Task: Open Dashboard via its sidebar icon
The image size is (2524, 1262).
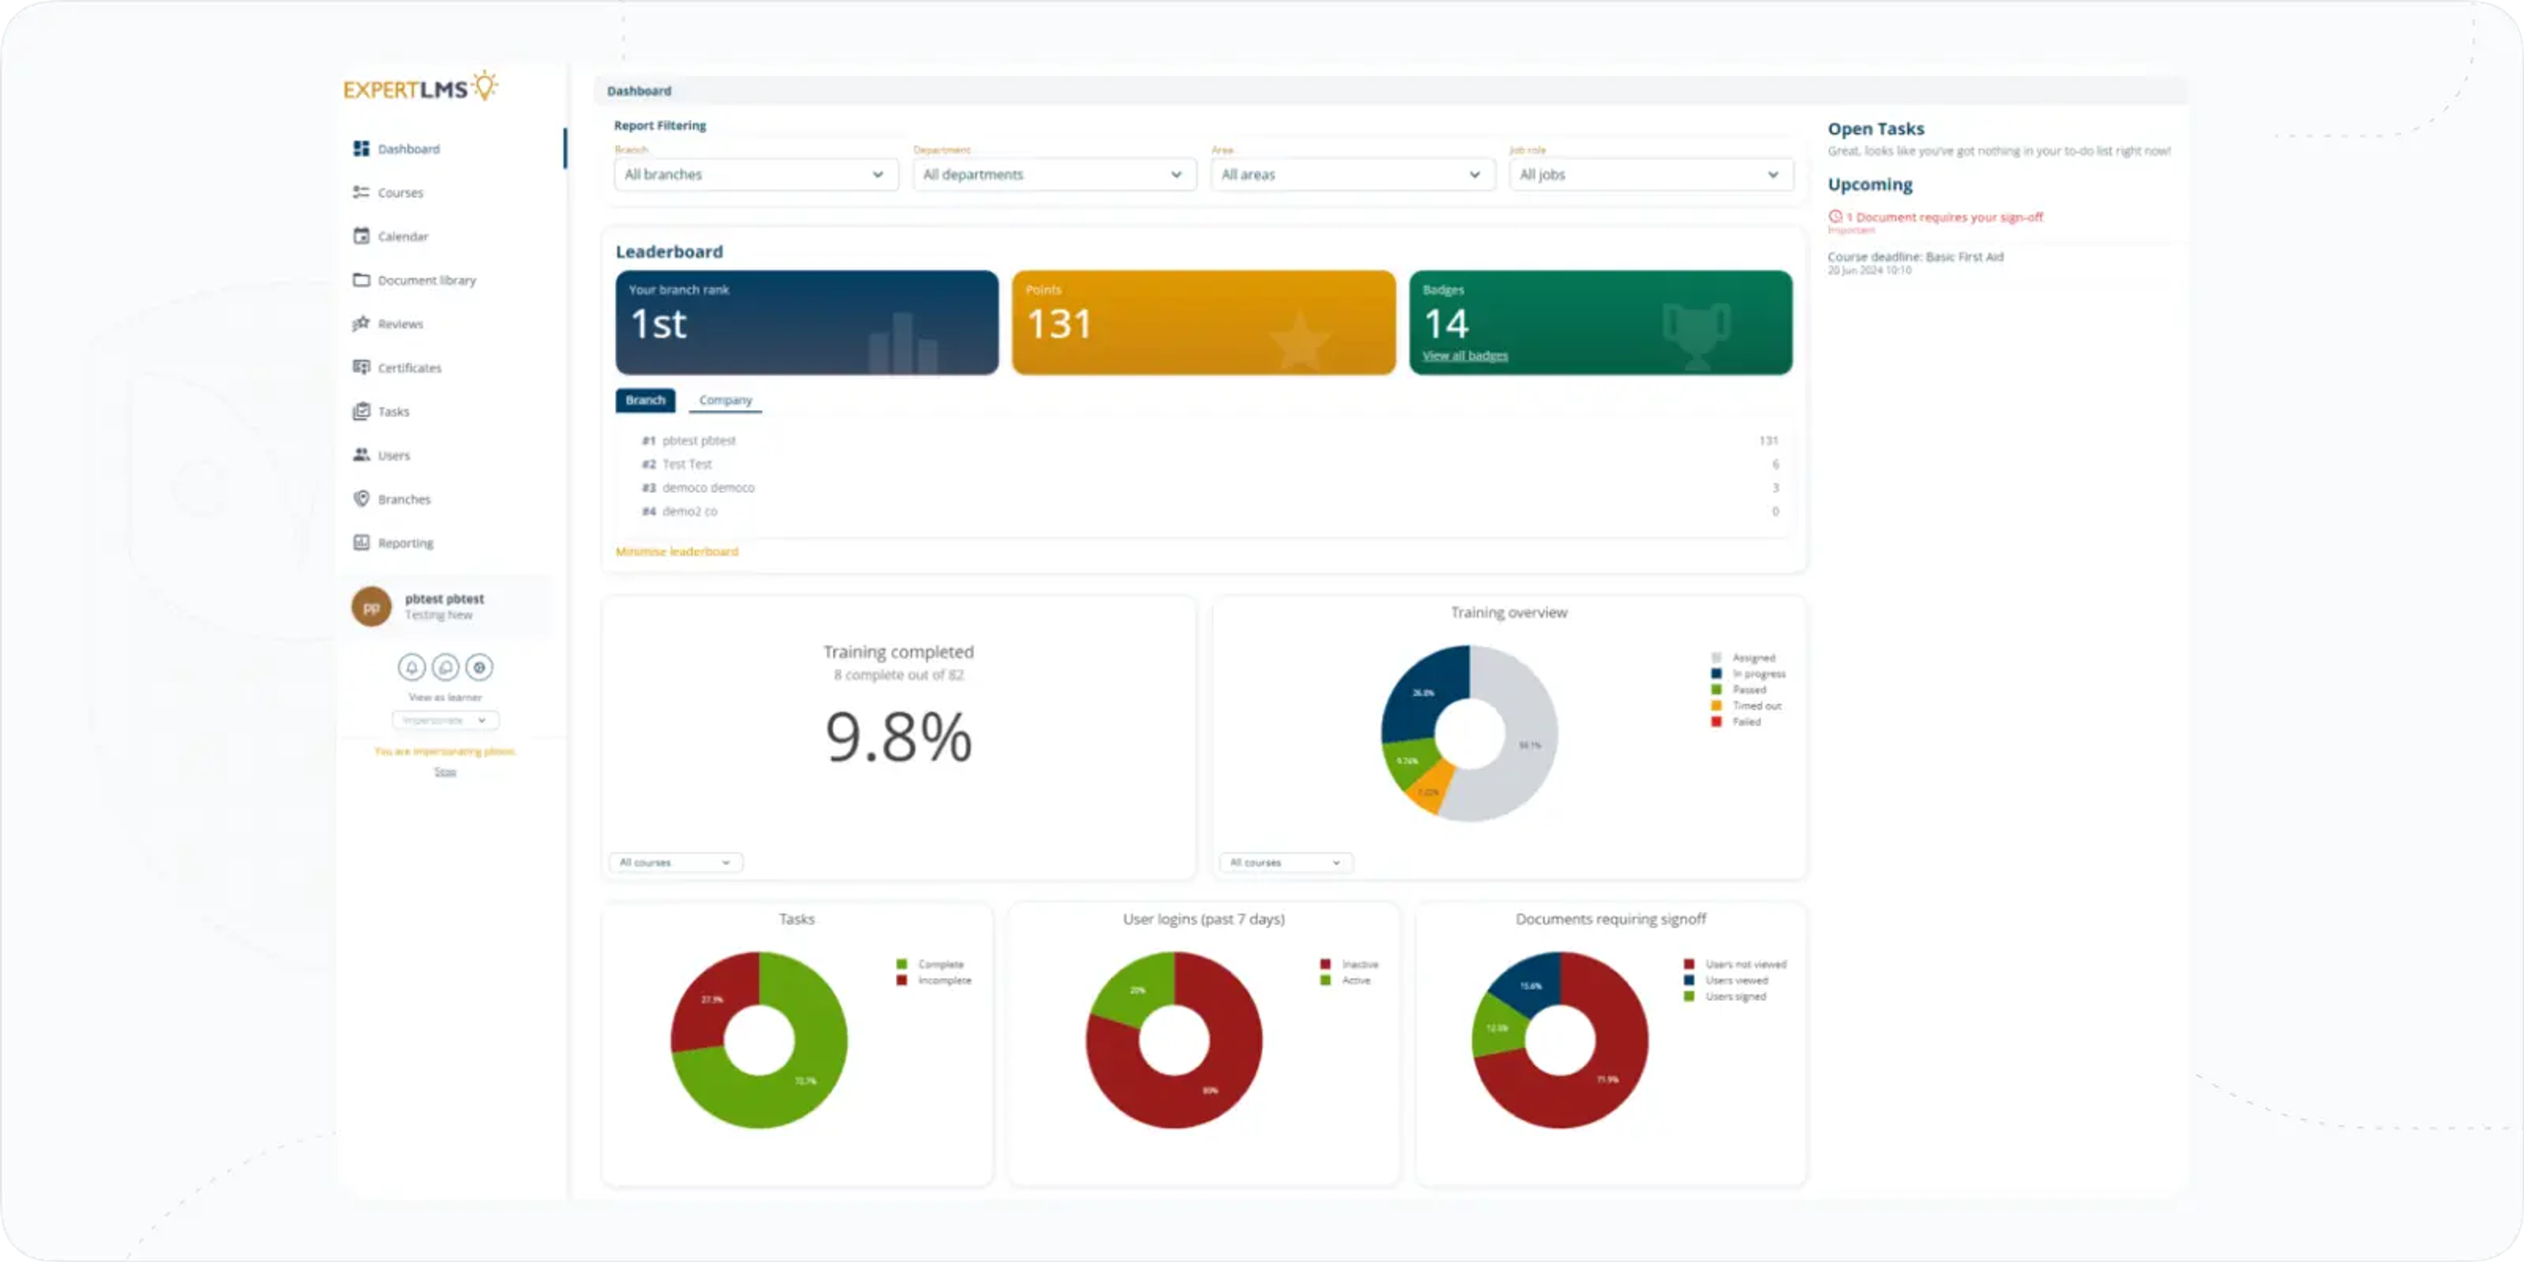Action: [361, 148]
